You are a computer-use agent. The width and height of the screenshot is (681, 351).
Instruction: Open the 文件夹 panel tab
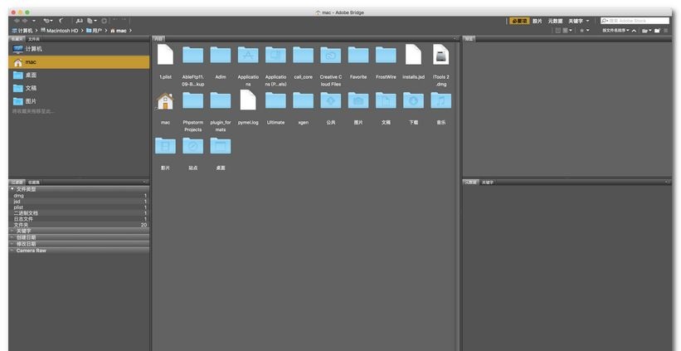(34, 39)
